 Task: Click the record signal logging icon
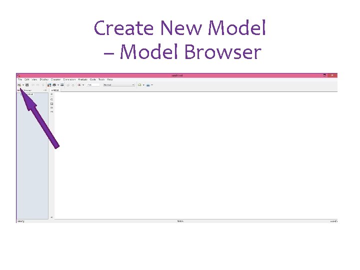pos(79,85)
